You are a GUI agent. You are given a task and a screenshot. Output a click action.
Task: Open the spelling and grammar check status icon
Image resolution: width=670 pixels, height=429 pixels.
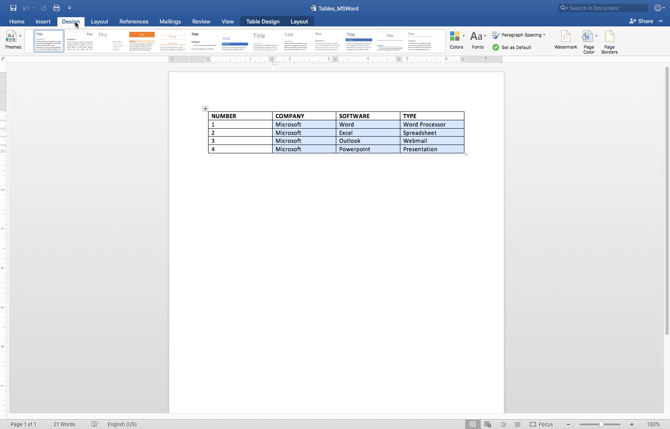(x=95, y=424)
